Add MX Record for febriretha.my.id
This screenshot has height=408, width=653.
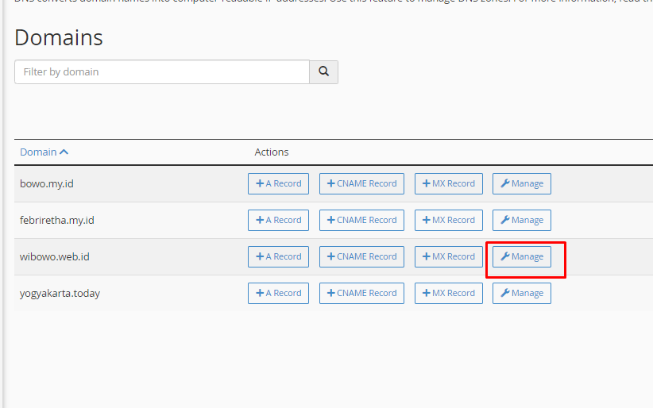point(448,220)
